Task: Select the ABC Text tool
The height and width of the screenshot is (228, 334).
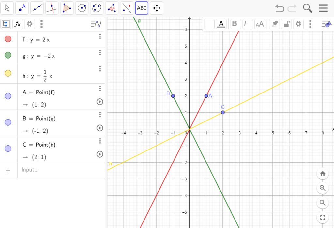Action: point(142,8)
